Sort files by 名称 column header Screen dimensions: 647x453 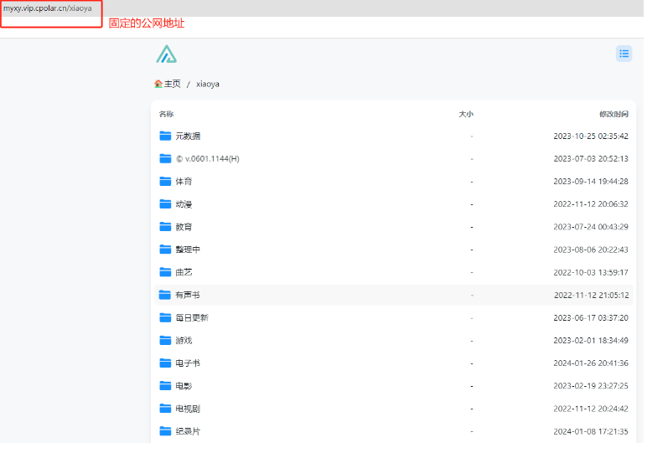pyautogui.click(x=166, y=114)
